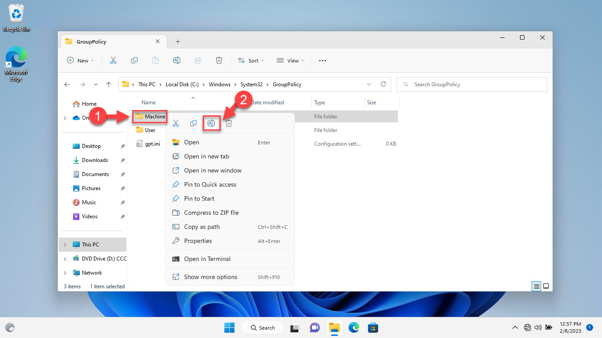Viewport: 602px width, 338px height.
Task: Click the New button
Action: click(x=81, y=61)
